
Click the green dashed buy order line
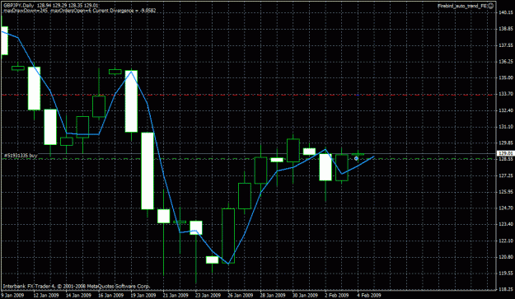click(248, 159)
